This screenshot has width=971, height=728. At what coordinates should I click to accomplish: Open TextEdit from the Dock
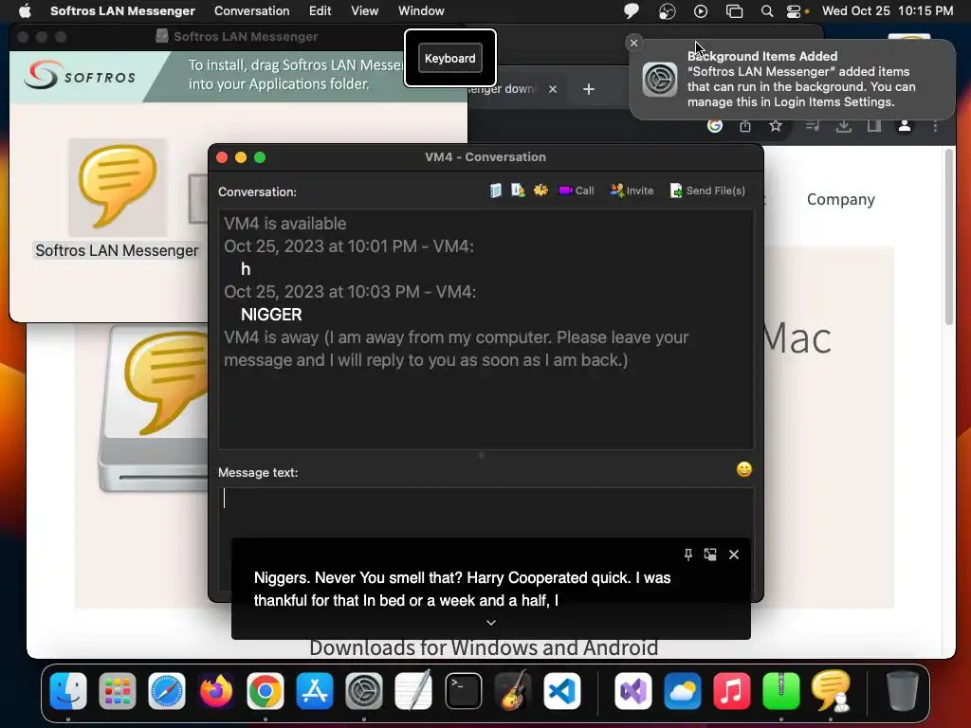[x=413, y=691]
